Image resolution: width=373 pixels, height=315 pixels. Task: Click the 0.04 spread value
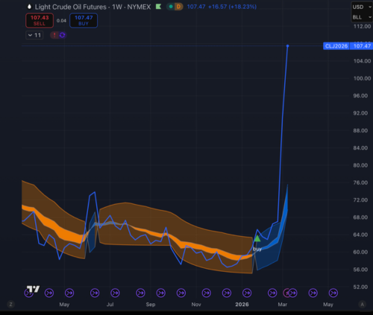point(61,21)
